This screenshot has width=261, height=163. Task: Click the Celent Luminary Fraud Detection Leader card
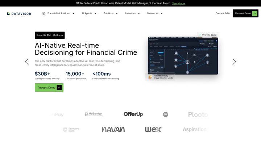[160, 77]
